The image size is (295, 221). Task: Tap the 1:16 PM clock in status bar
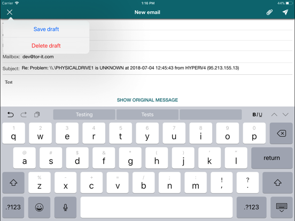pyautogui.click(x=148, y=3)
